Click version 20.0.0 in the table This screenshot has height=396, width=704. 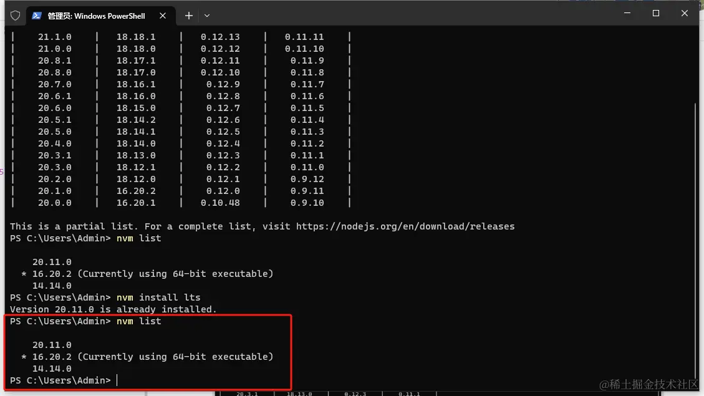tap(55, 203)
